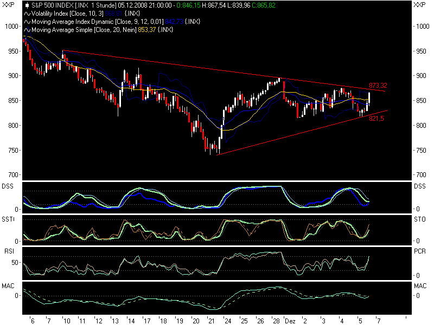434x325 pixels.
Task: Click the open value O:846,15
Action: [188, 5]
